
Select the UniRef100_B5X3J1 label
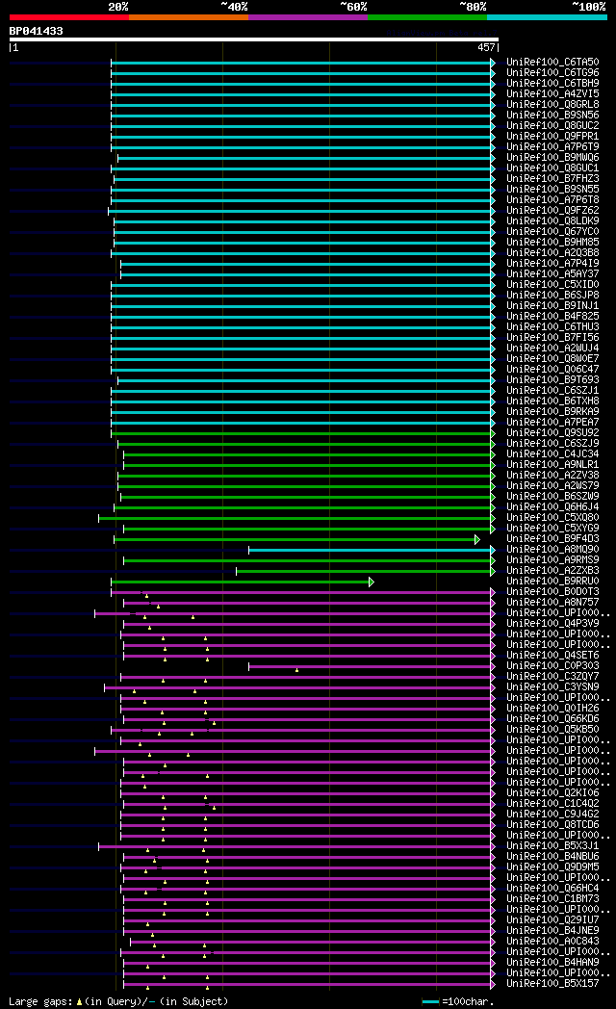point(552,845)
